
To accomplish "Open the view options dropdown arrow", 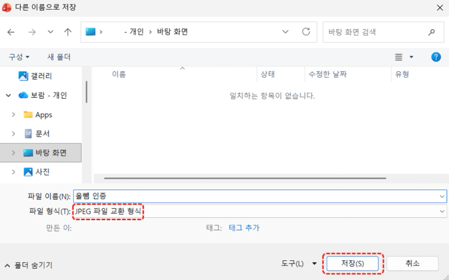I will (411, 57).
